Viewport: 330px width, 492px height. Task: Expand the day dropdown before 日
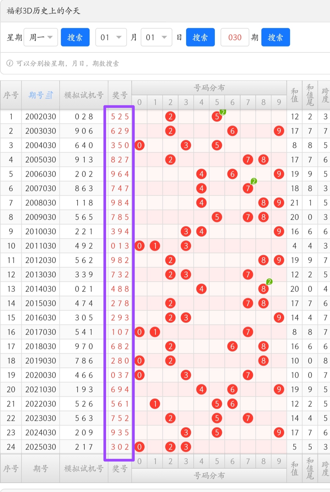click(x=156, y=37)
